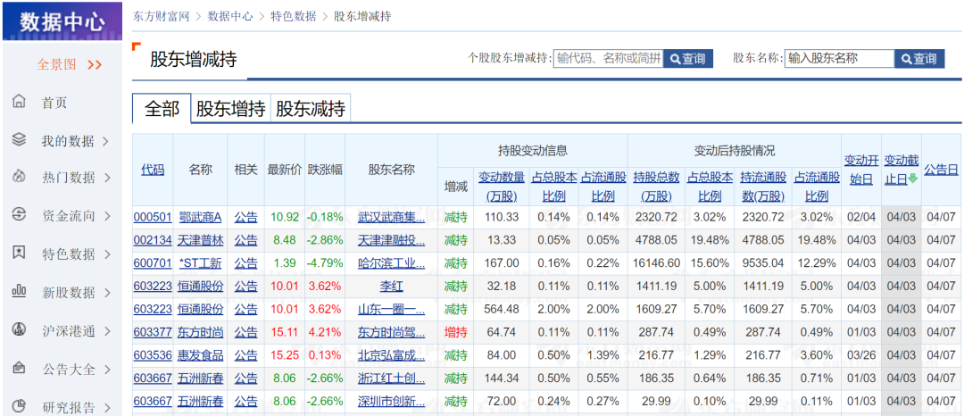Click the 研究报告 pie chart icon
The width and height of the screenshot is (964, 416).
coord(19,405)
